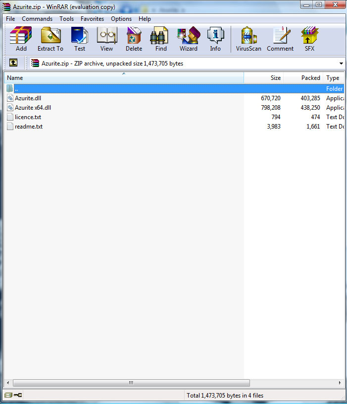Click the size value 3,983
This screenshot has width=347, height=404.
click(274, 127)
